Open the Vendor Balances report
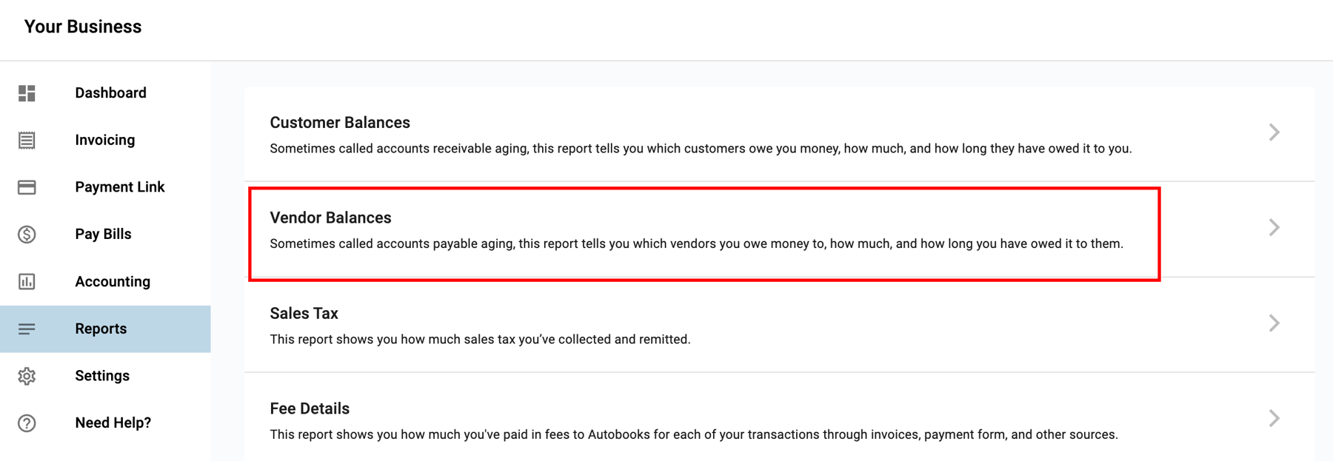Image resolution: width=1333 pixels, height=461 pixels. [x=331, y=218]
